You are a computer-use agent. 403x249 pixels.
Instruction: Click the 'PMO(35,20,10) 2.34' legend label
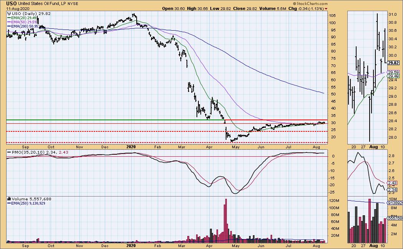pyautogui.click(x=35, y=152)
